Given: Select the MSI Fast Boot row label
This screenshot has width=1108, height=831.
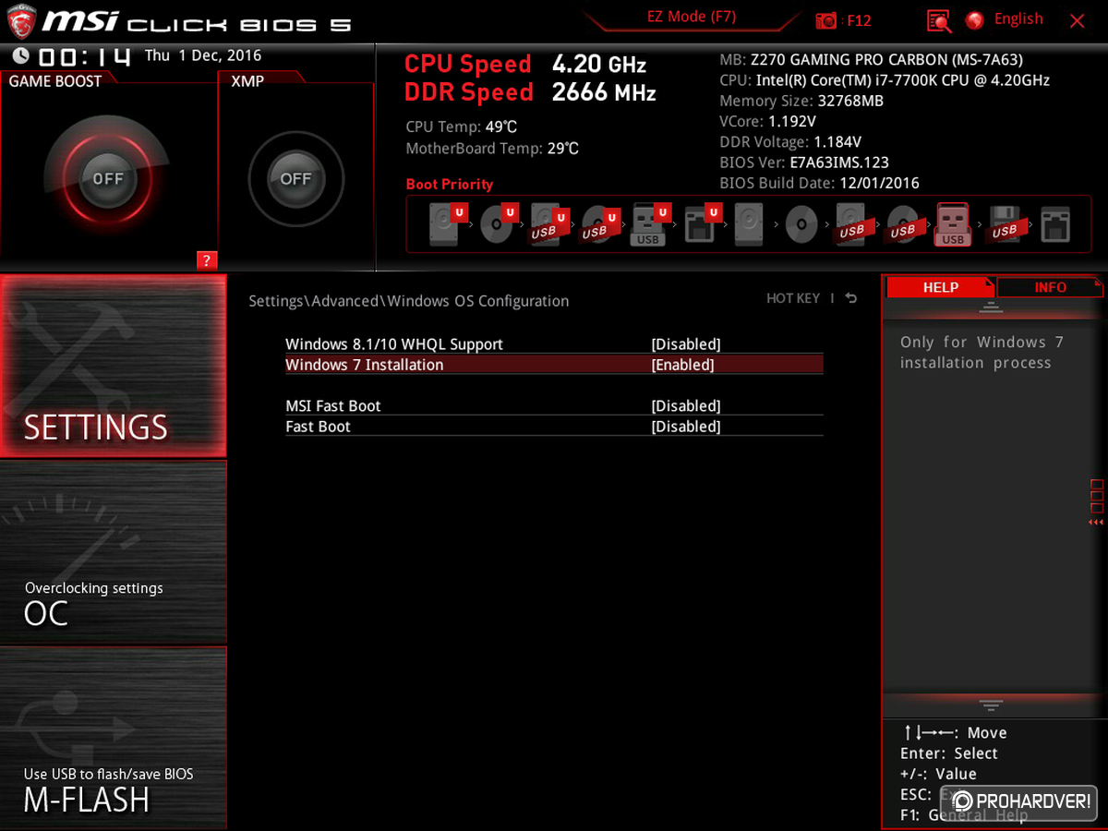Looking at the screenshot, I should 333,406.
